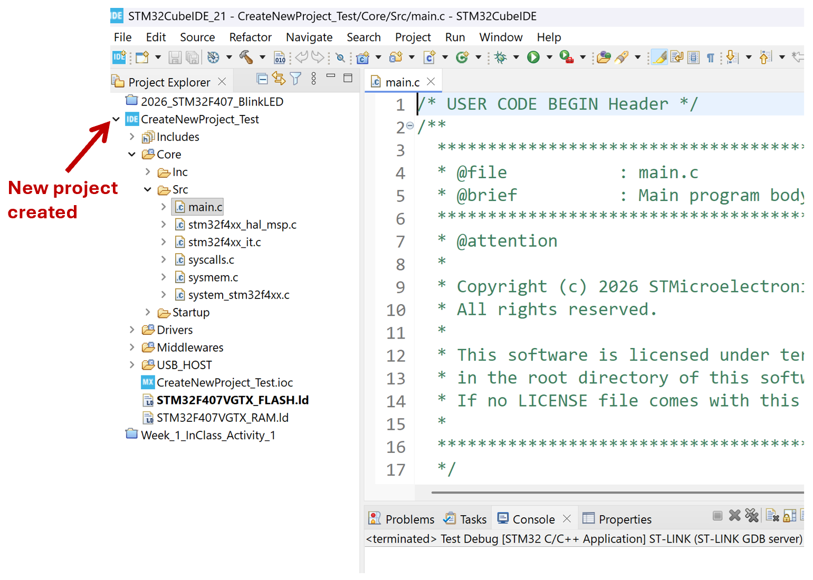This screenshot has height=580, width=813.
Task: Click the search flashlight toolbar icon
Action: coord(622,57)
